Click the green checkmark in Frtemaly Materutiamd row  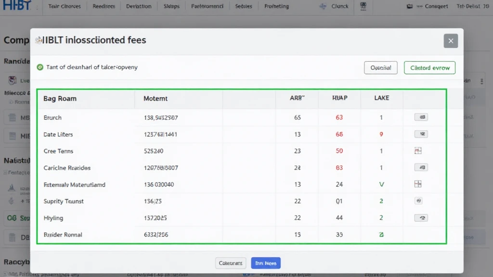381,184
